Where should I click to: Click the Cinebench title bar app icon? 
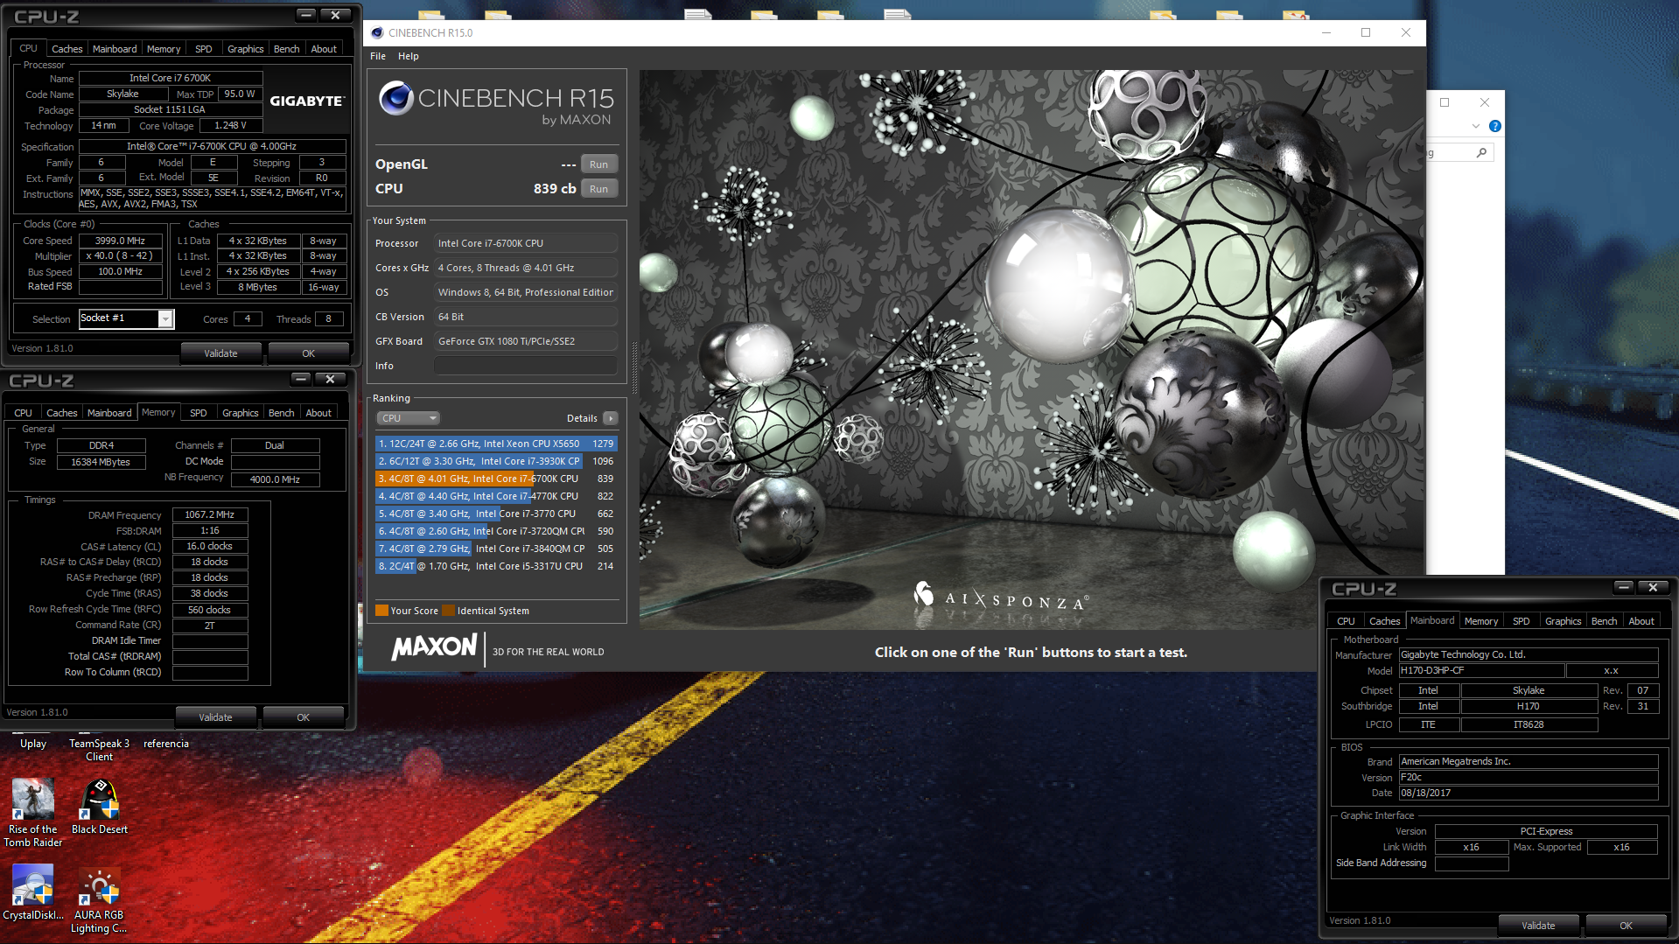coord(377,33)
